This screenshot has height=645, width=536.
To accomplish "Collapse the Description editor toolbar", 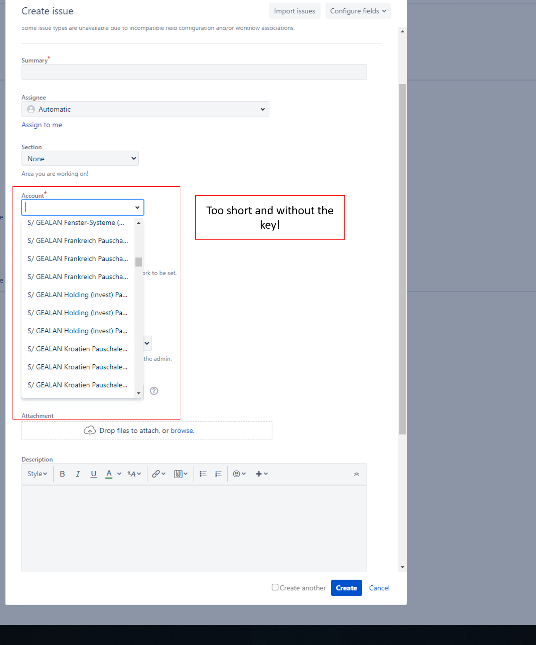I will coord(356,474).
